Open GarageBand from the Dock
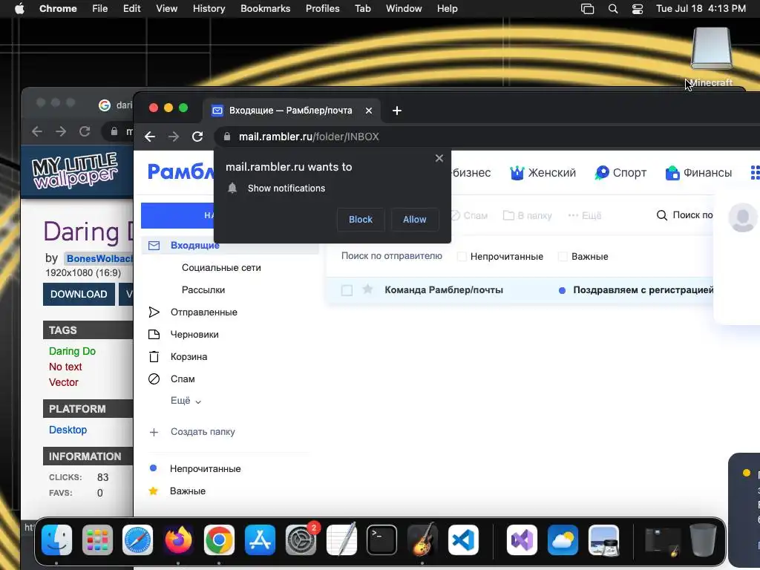The width and height of the screenshot is (760, 570). [422, 540]
